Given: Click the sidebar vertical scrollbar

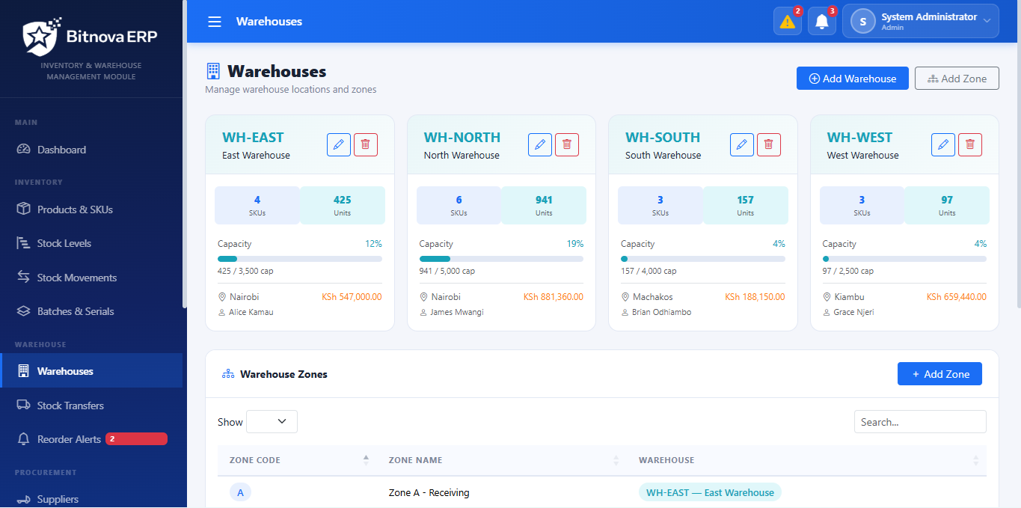Looking at the screenshot, I should 184,154.
